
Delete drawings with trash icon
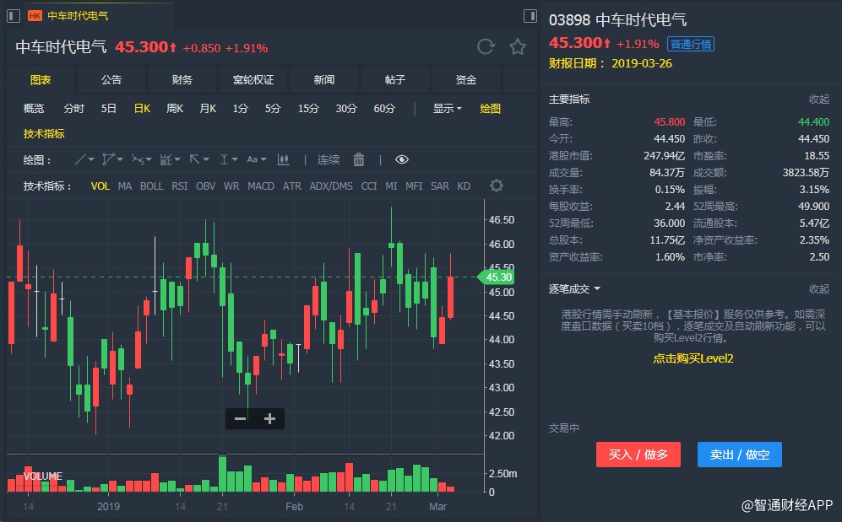point(359,159)
